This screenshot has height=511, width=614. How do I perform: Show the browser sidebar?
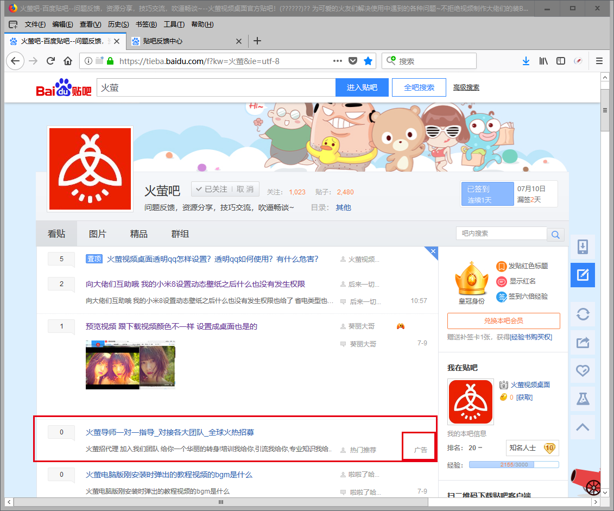tap(561, 61)
